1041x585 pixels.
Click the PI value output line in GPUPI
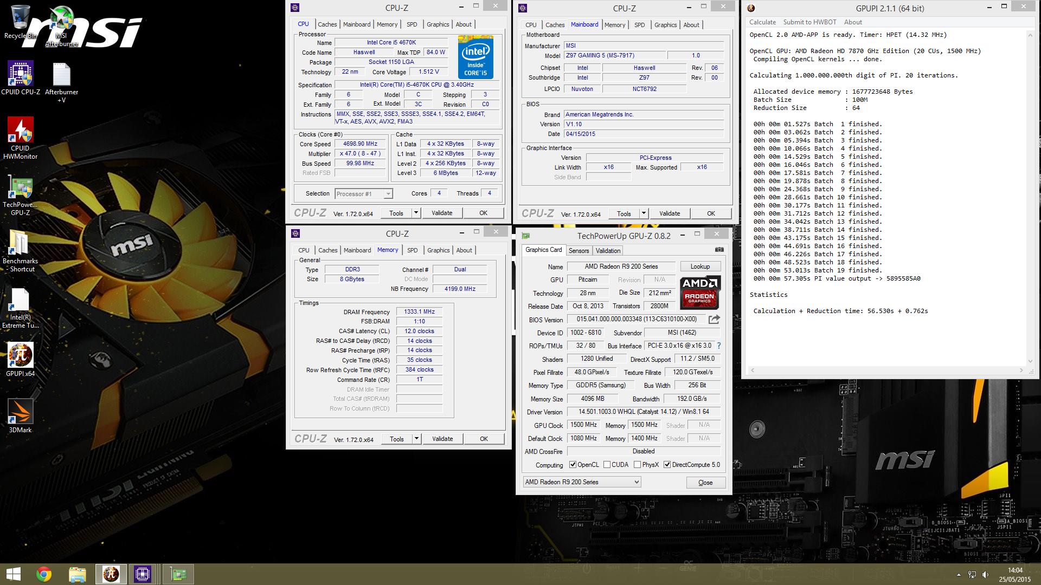tap(837, 279)
